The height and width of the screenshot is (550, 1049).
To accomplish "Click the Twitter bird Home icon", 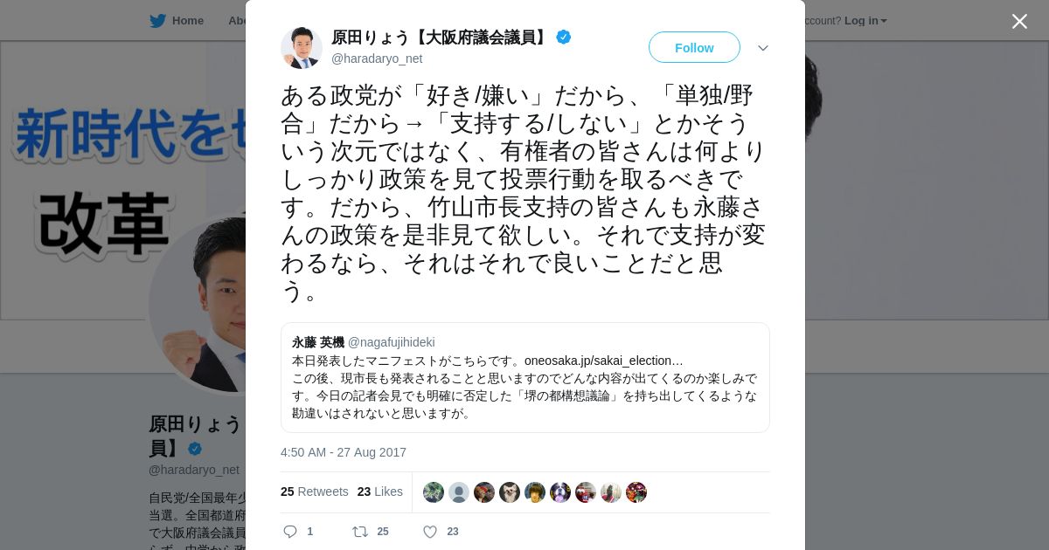I will [x=157, y=20].
